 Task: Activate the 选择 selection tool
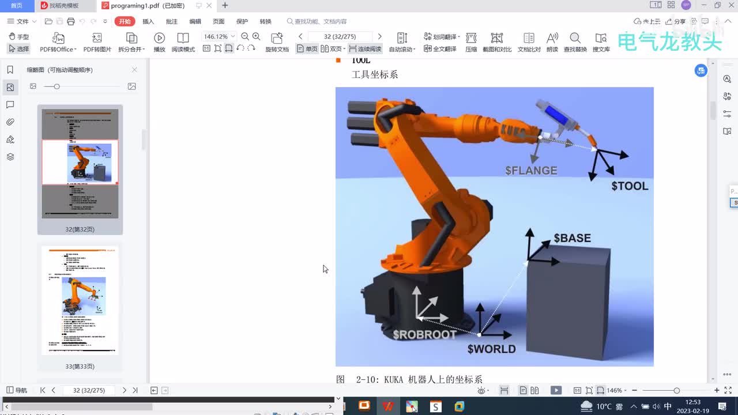click(x=19, y=49)
